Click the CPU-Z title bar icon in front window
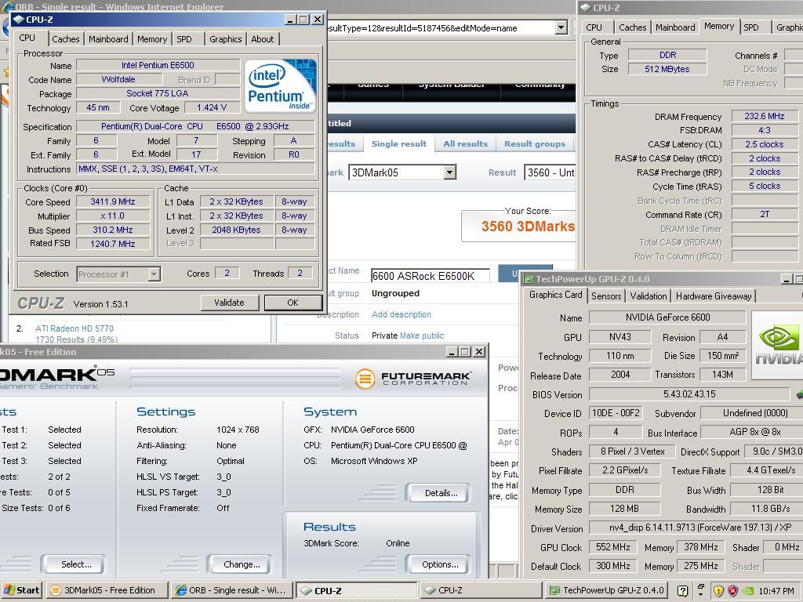 [x=19, y=20]
